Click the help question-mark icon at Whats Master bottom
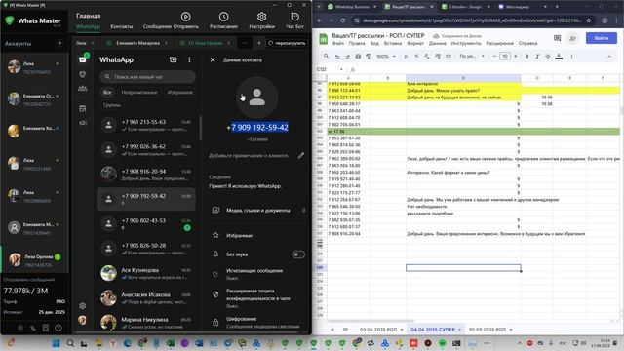624x351 pixels. (58, 328)
